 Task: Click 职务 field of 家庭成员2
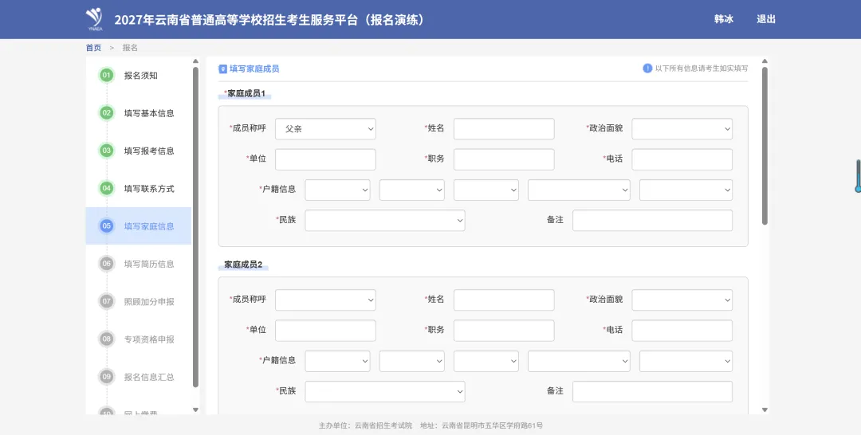504,331
